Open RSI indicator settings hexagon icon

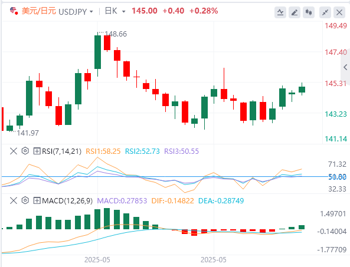click(x=25, y=151)
